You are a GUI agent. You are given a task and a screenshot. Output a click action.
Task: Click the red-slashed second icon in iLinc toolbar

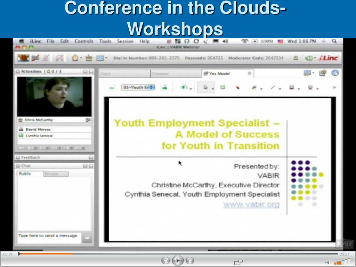tap(35, 58)
